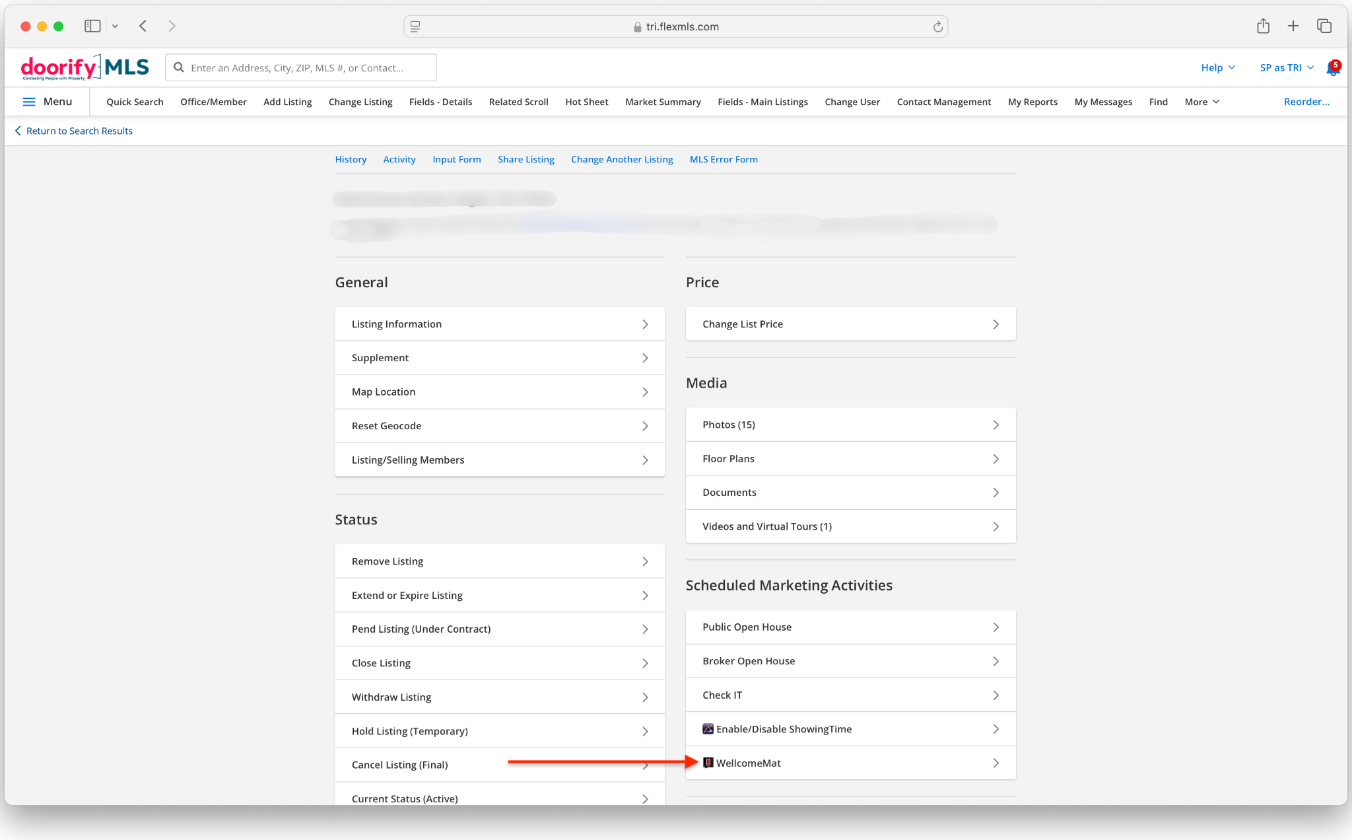The image size is (1352, 840).
Task: Click Change Another Listing link
Action: coord(622,159)
